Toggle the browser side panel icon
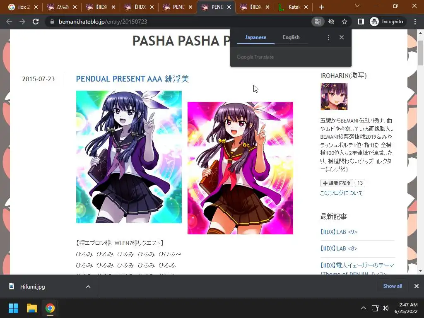The image size is (424, 318). click(x=361, y=22)
